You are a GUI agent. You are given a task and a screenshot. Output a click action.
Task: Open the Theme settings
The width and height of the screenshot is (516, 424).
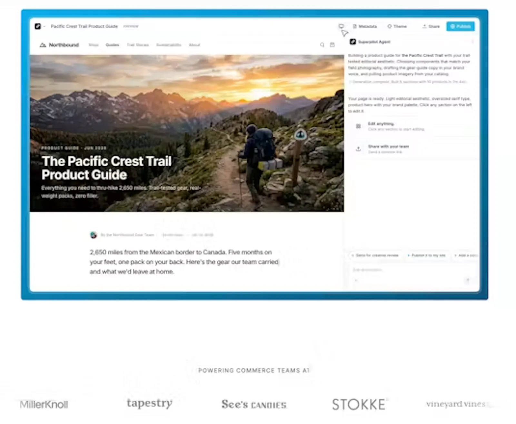pos(397,26)
